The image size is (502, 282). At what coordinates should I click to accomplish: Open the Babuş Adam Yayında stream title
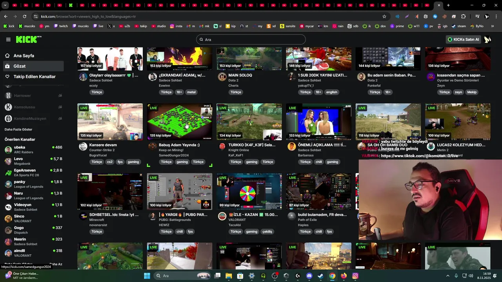(x=179, y=145)
